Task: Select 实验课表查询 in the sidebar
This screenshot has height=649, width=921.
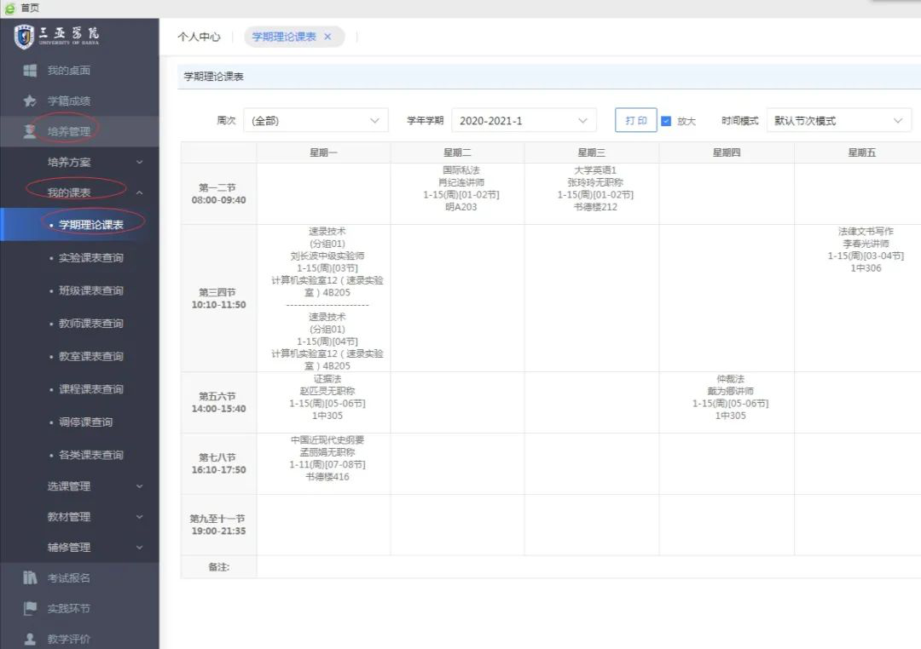Action: coord(90,257)
